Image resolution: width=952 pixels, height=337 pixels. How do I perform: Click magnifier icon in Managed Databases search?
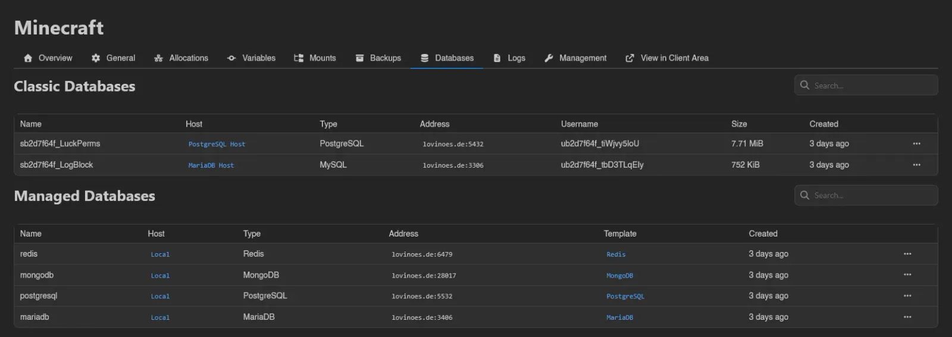pyautogui.click(x=804, y=195)
